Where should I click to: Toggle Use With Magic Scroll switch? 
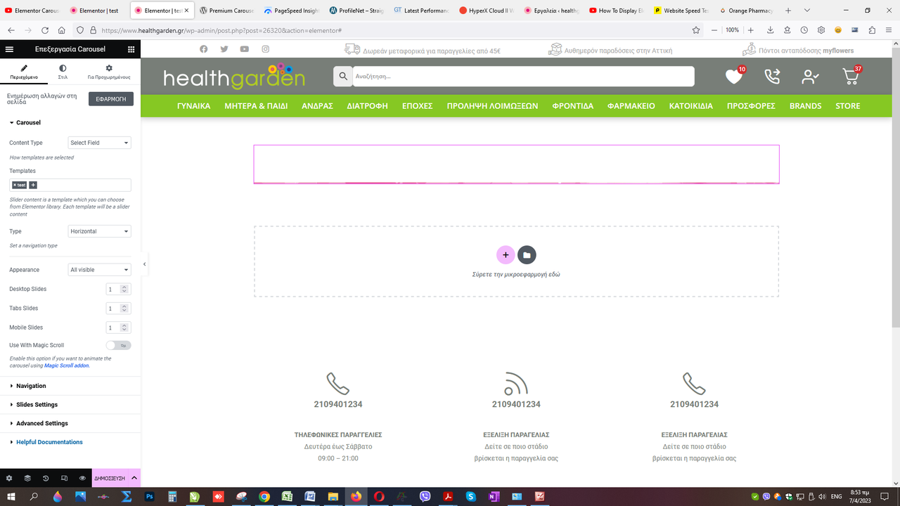pos(118,345)
